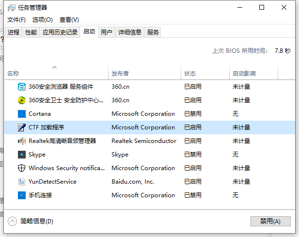
Task: Click the Skype startup icon
Action: click(22, 155)
